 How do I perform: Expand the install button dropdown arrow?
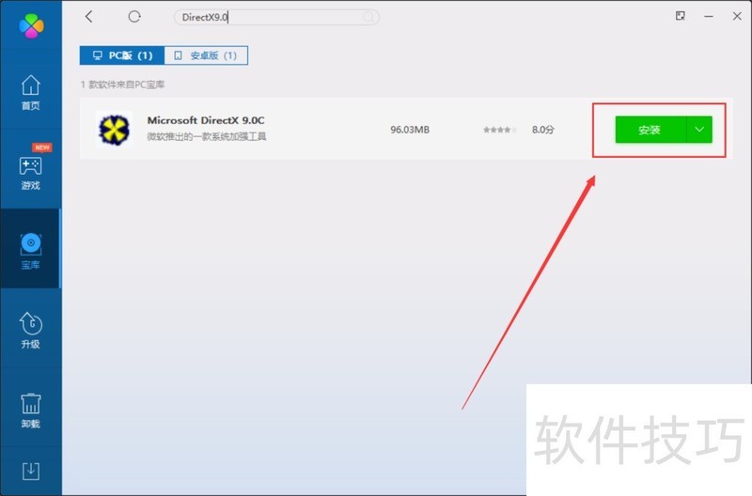tap(699, 130)
